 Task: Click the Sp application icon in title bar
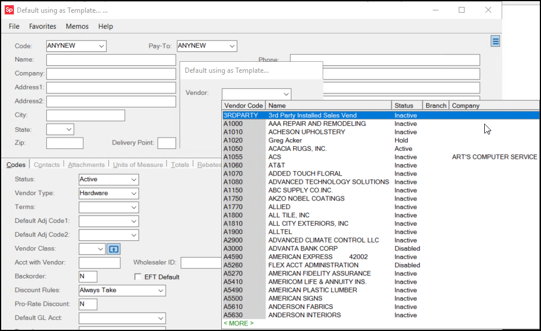pos(9,10)
